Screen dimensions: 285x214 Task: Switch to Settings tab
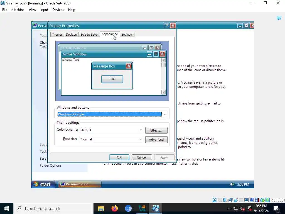tap(127, 35)
